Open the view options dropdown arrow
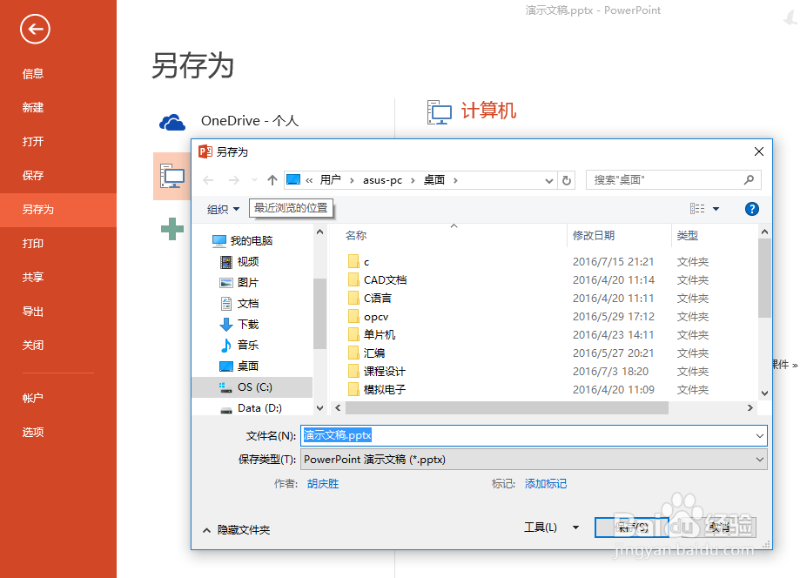800x578 pixels. point(716,209)
